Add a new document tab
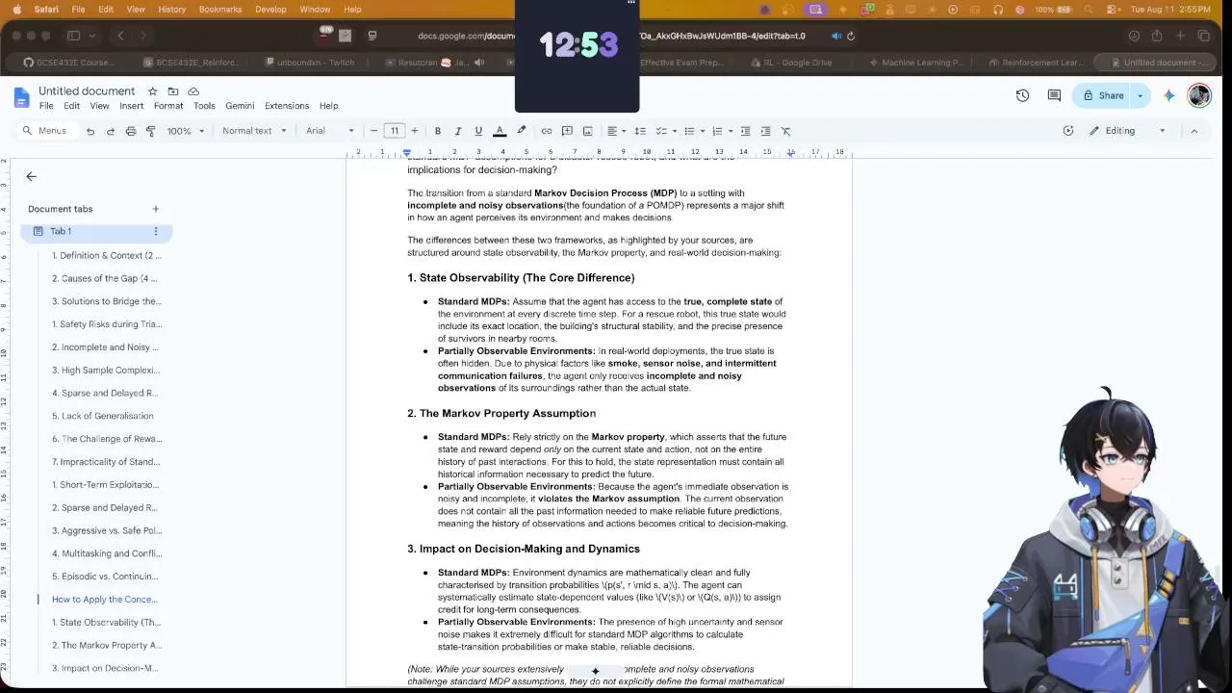 155,209
